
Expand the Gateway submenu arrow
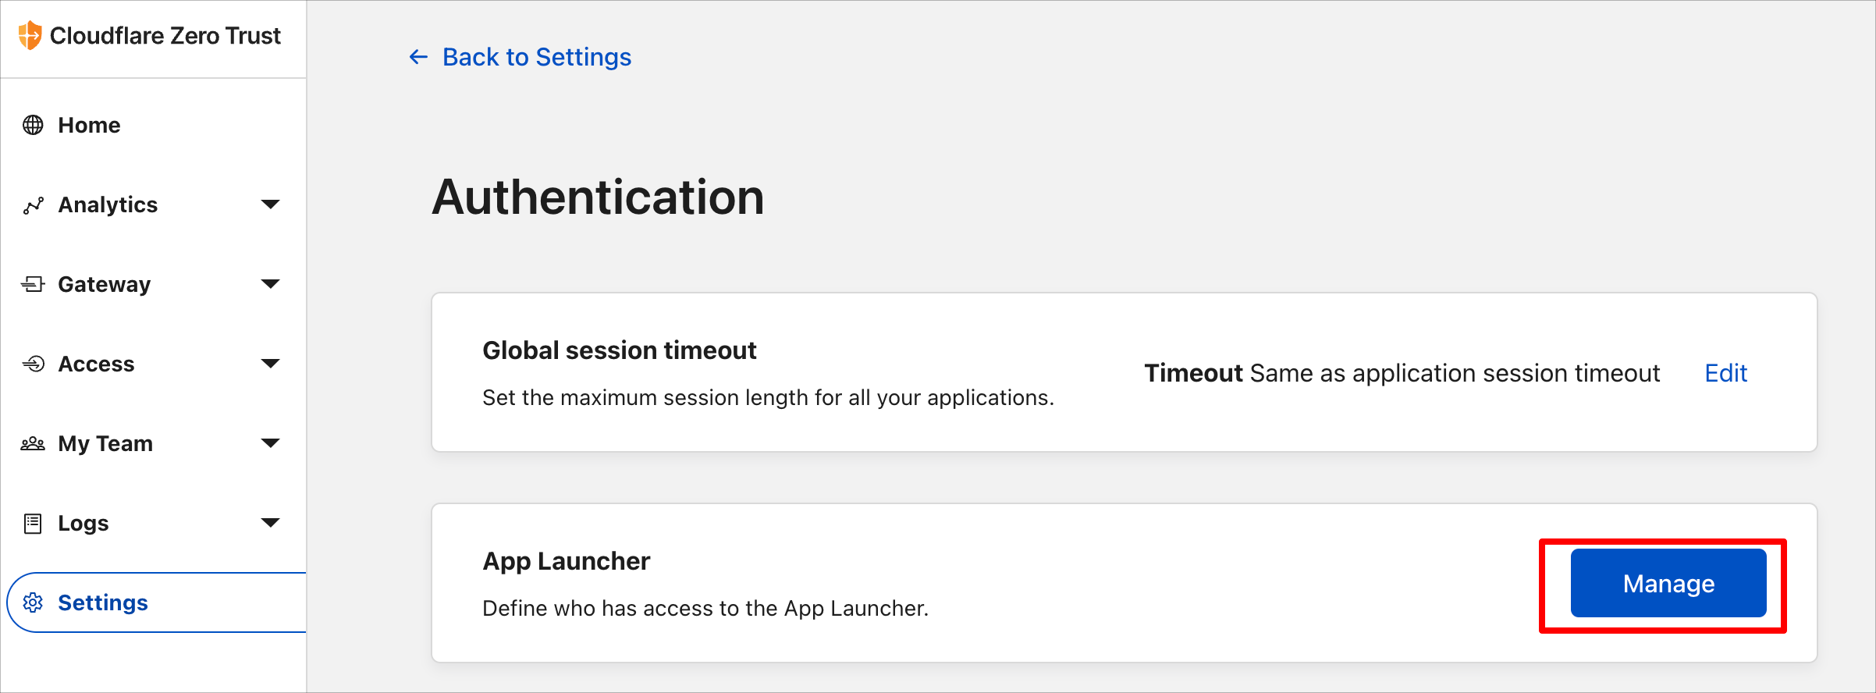270,284
